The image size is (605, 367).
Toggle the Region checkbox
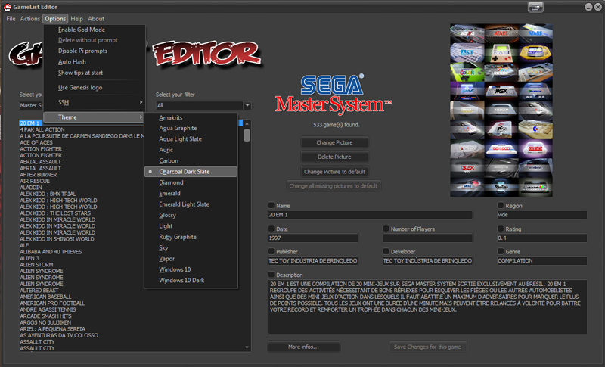coord(501,205)
